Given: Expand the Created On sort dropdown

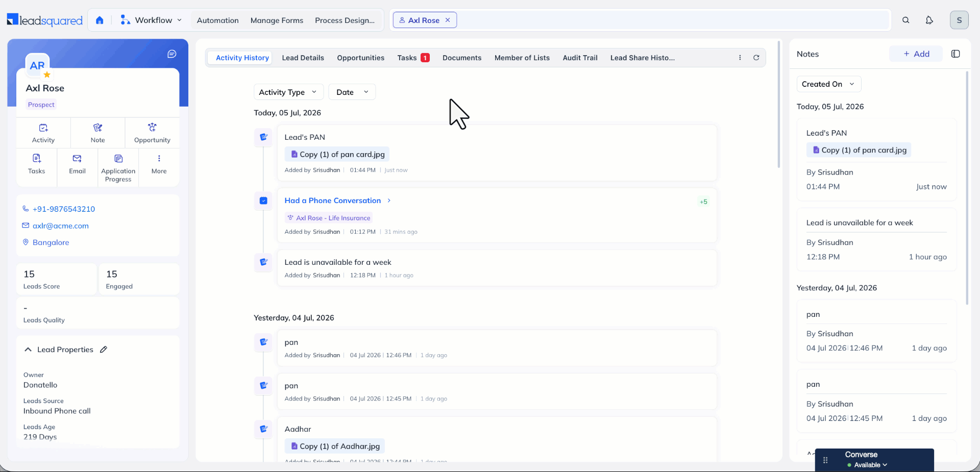Looking at the screenshot, I should 828,84.
